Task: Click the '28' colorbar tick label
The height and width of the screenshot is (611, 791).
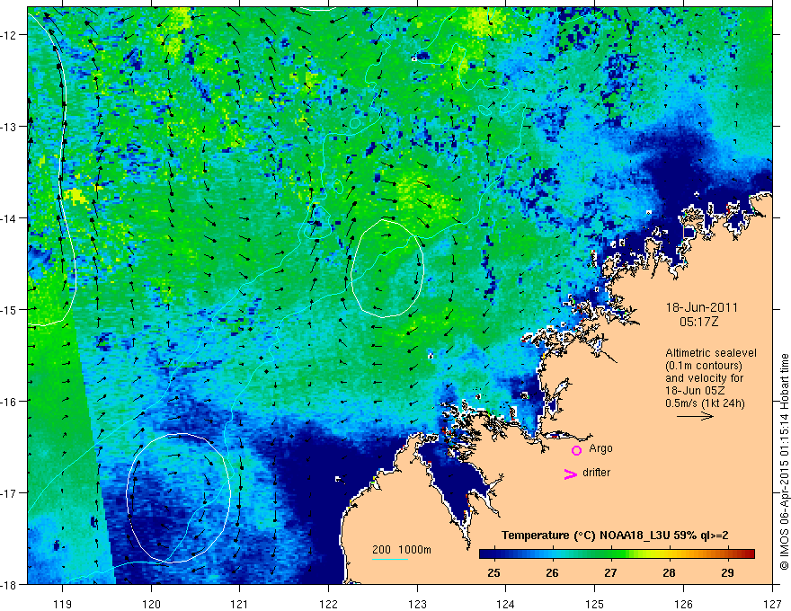Action: point(669,572)
